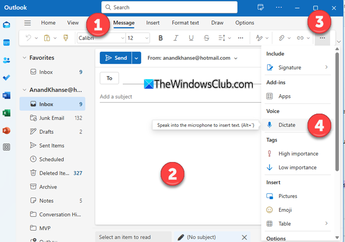Switch to the Draw tab
Image resolution: width=345 pixels, height=242 pixels.
[x=217, y=23]
